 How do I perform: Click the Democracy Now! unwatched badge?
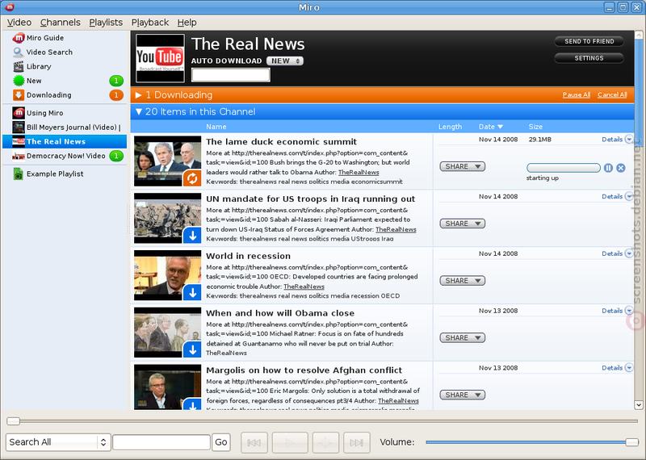pyautogui.click(x=116, y=156)
